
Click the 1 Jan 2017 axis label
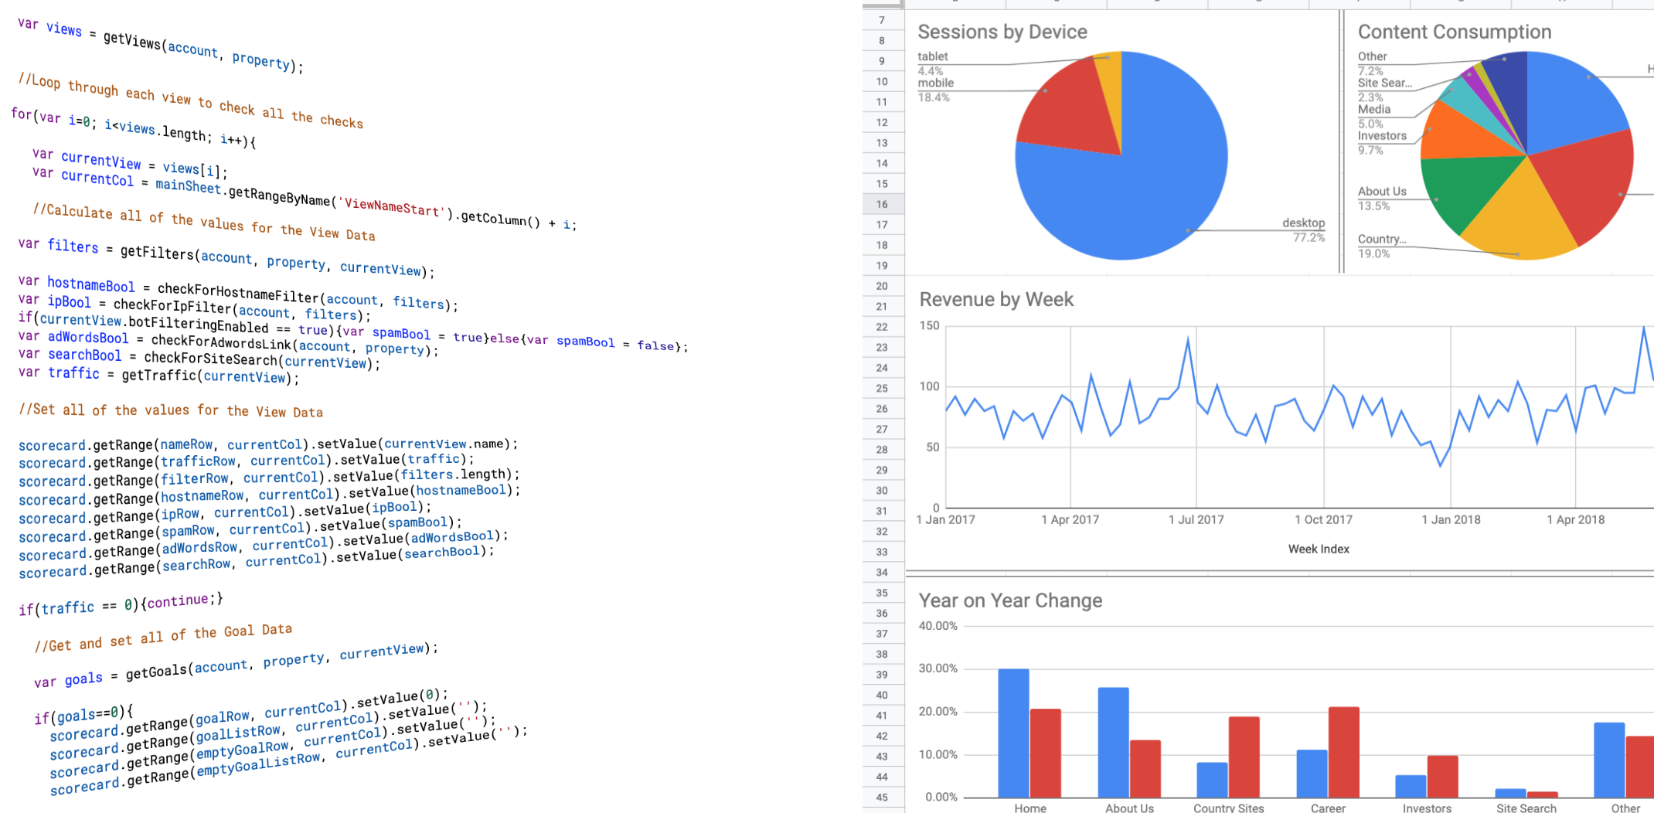[x=945, y=519]
